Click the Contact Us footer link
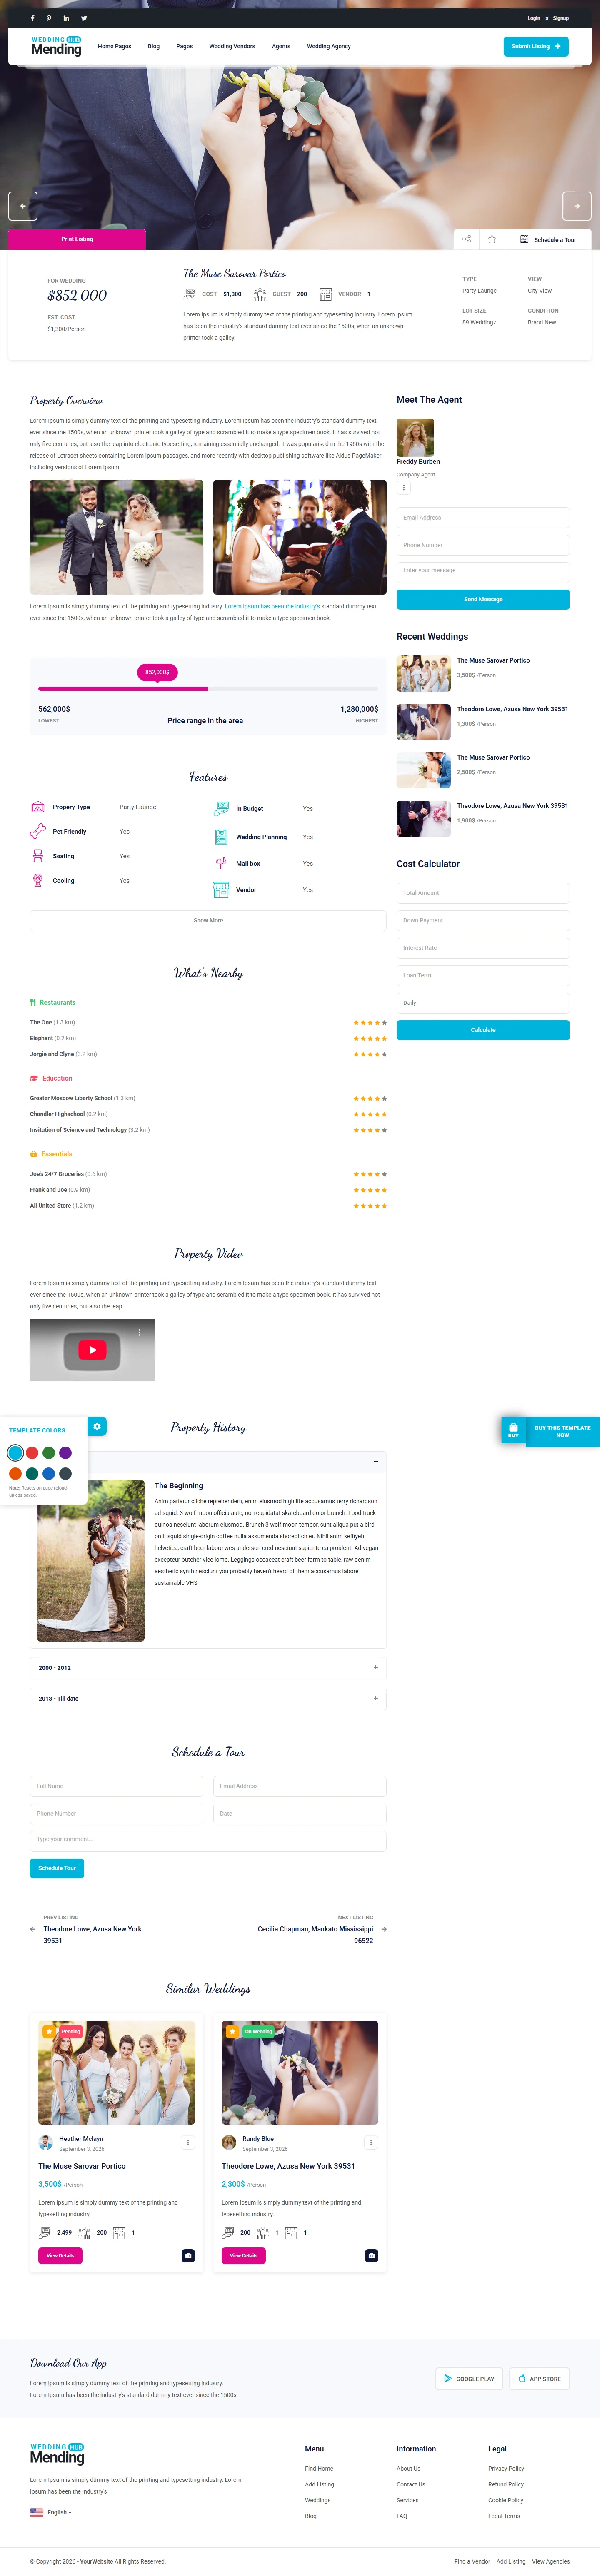This screenshot has width=600, height=2576. coord(410,2484)
